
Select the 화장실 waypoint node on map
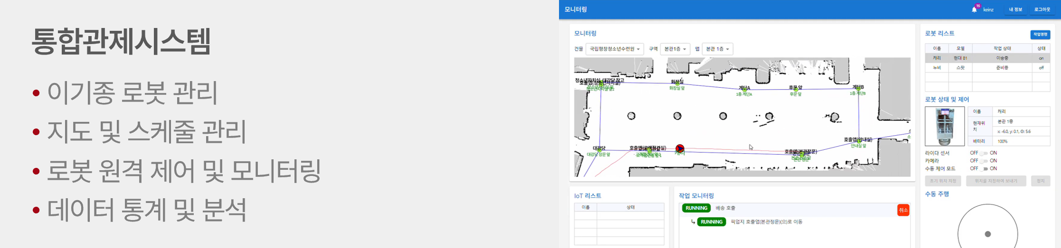[x=677, y=83]
